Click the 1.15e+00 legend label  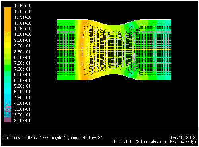23,17
